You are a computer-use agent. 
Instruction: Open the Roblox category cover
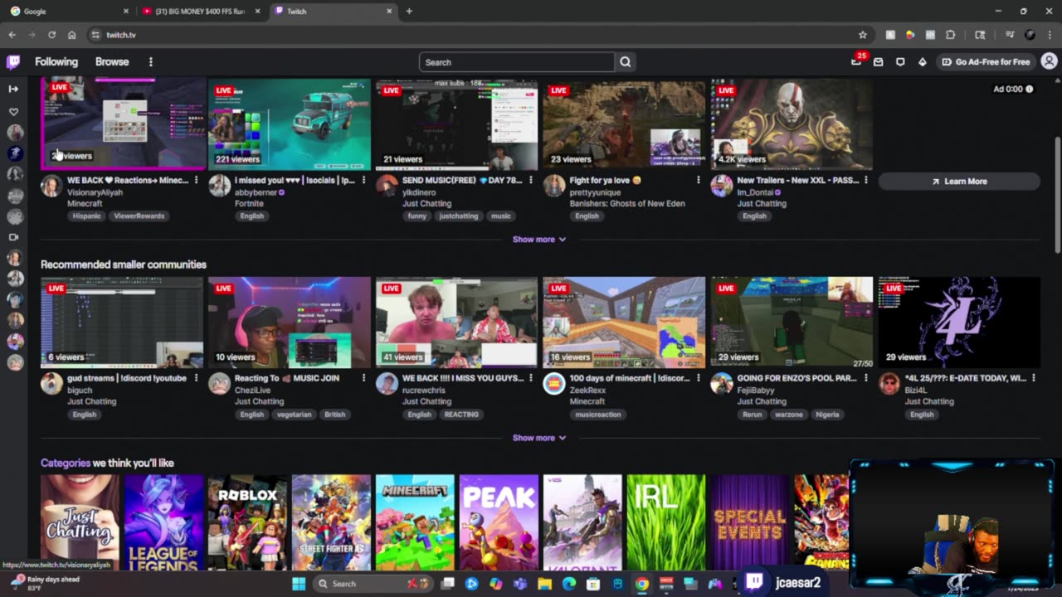247,522
